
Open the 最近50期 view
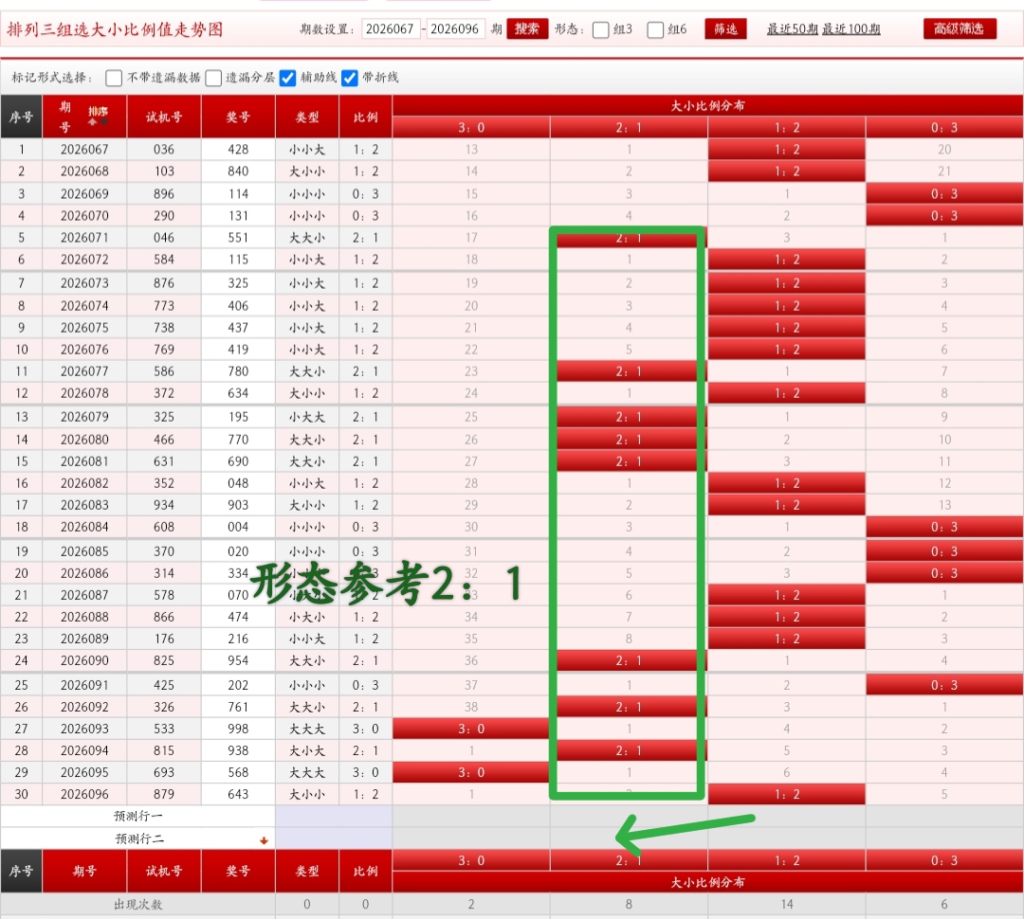coord(793,29)
